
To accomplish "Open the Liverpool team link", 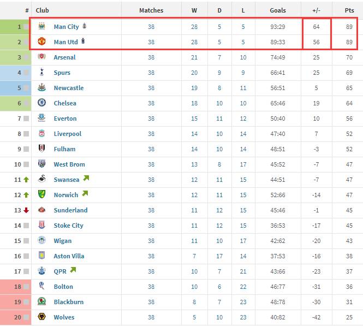I will click(x=68, y=134).
